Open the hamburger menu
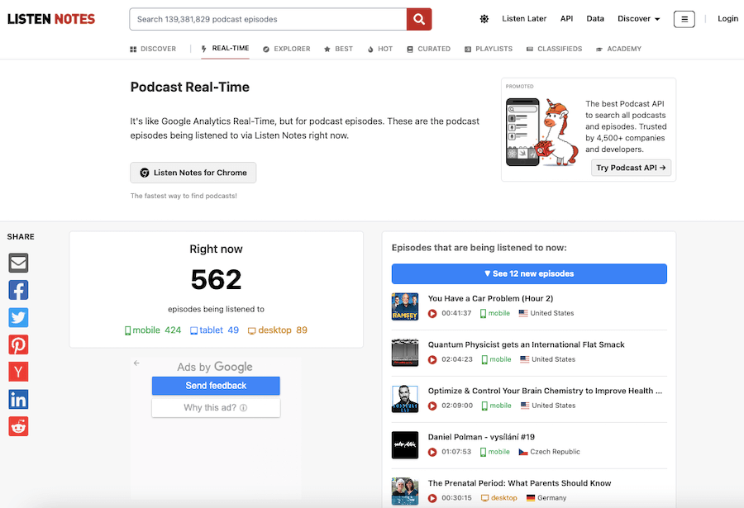This screenshot has height=508, width=744. point(684,19)
